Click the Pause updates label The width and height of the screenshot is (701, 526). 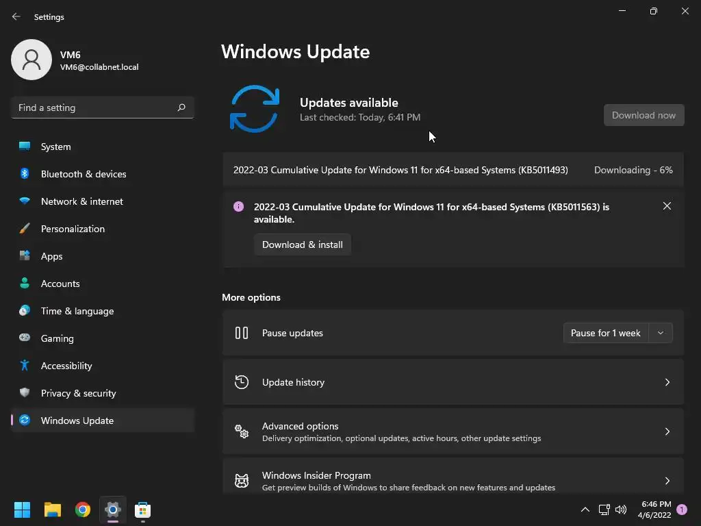[292, 333]
